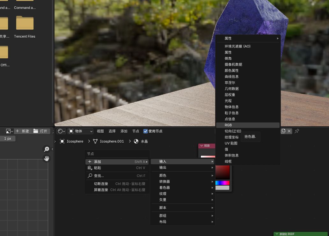Click 新建 image button
Viewport: 329px width, 236px height.
coord(23,131)
